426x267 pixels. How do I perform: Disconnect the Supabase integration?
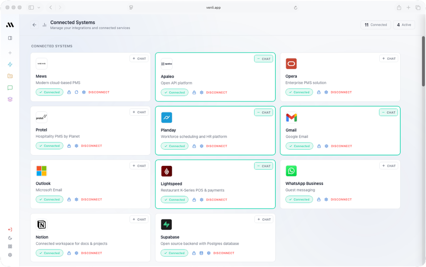(224, 253)
